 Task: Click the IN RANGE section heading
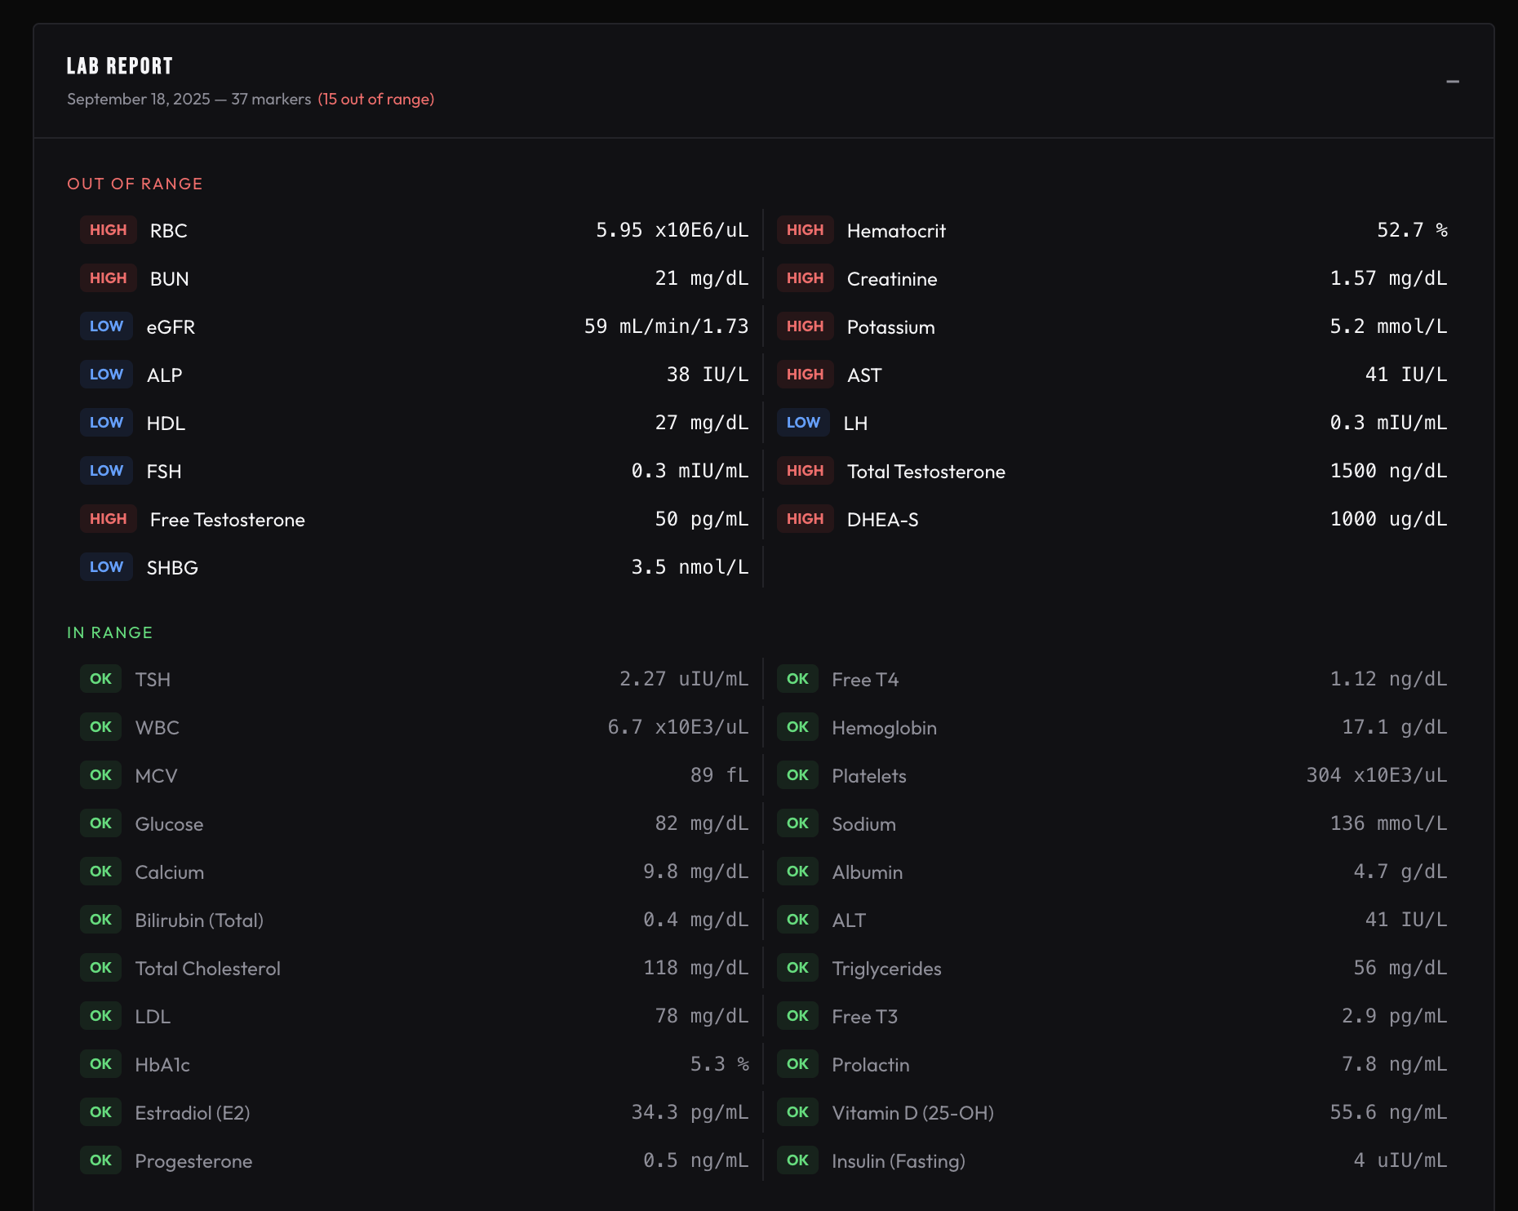110,632
